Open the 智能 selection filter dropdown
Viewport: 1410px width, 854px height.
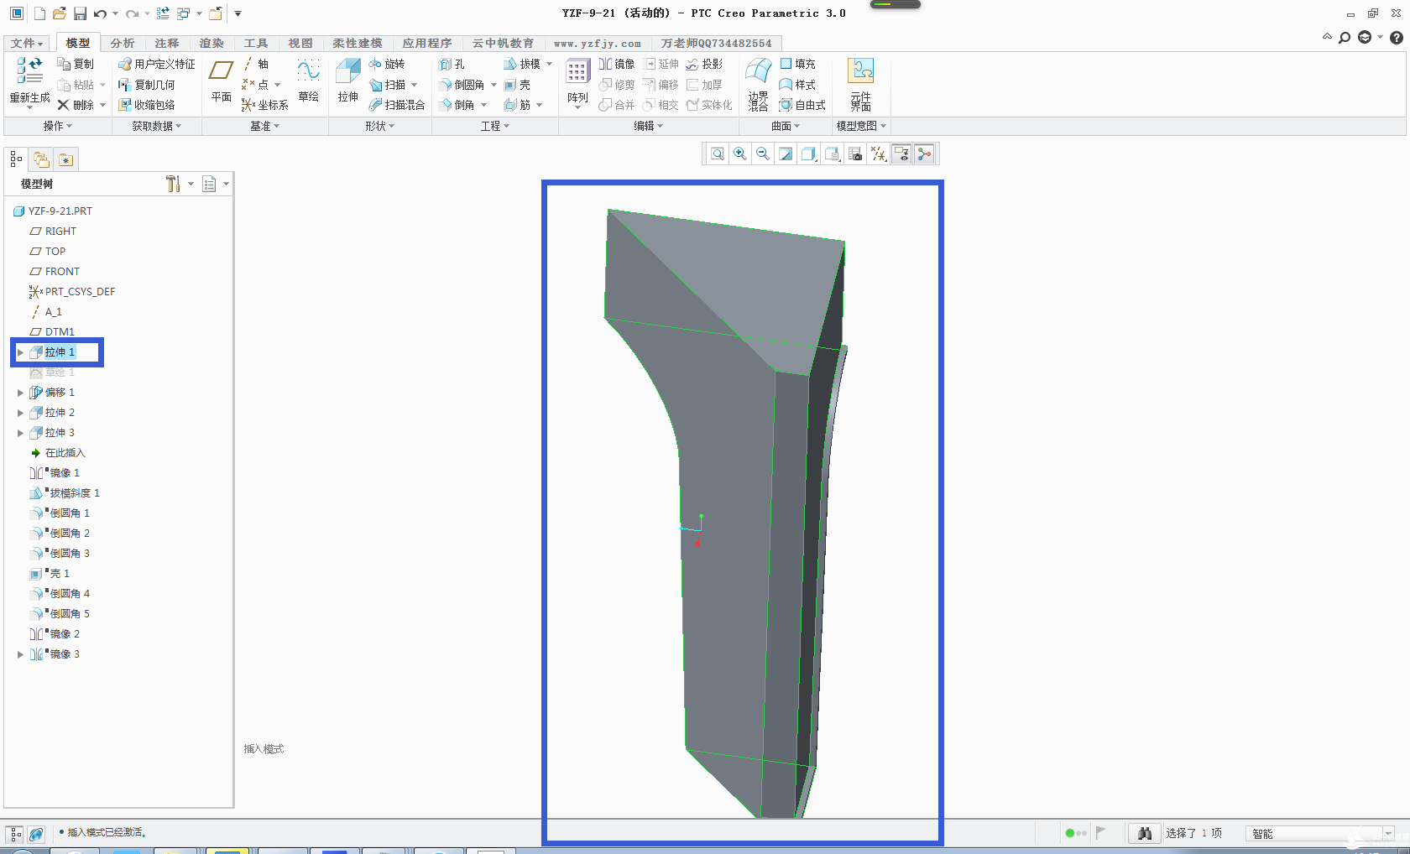[x=1388, y=833]
